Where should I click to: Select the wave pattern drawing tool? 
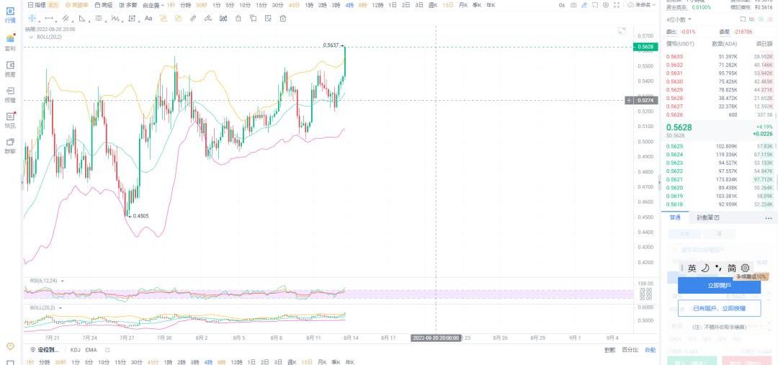tap(115, 18)
